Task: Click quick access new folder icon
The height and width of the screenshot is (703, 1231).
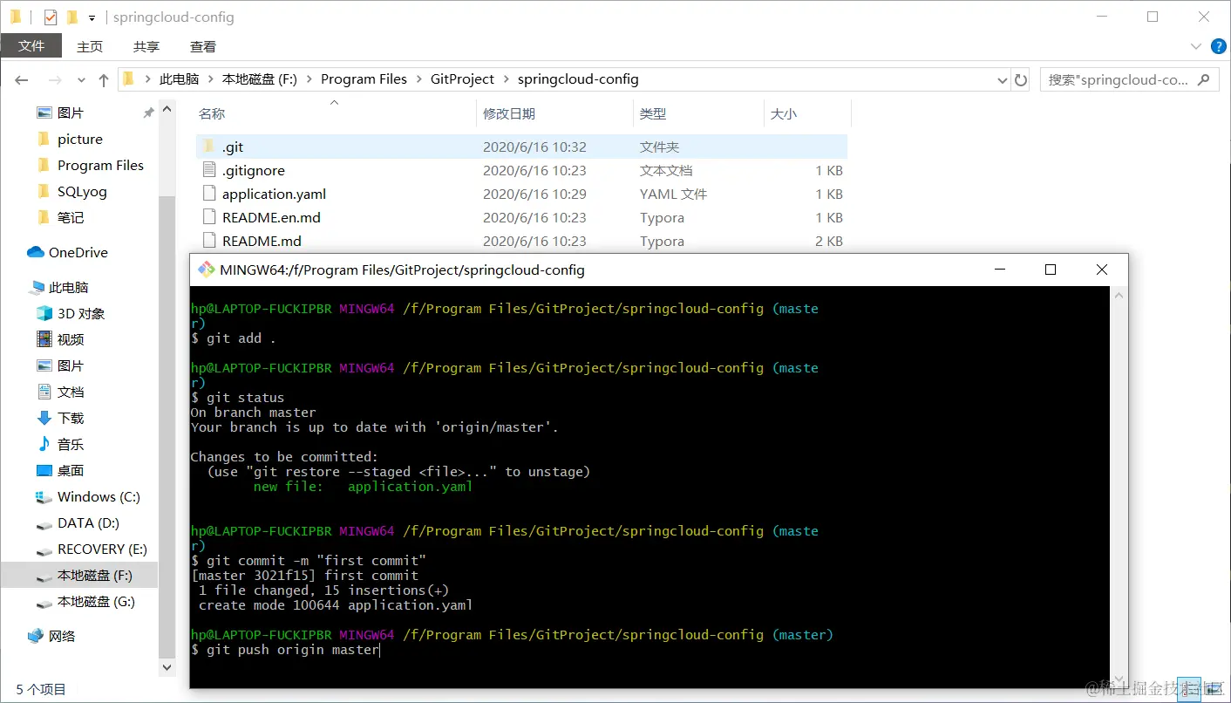Action: (x=72, y=17)
